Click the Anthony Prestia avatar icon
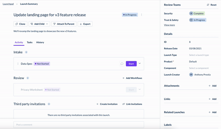221x129 pixels. [x=191, y=74]
